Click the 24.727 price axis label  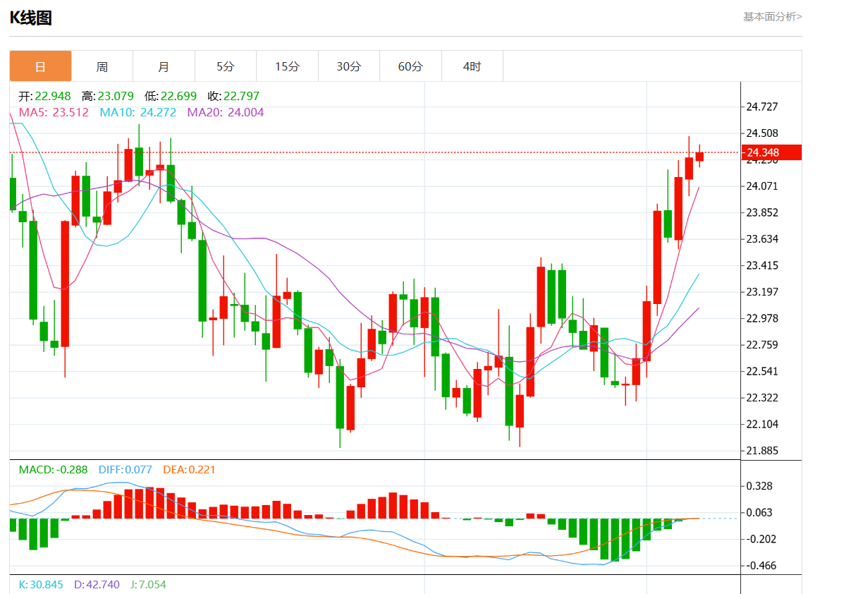(762, 107)
